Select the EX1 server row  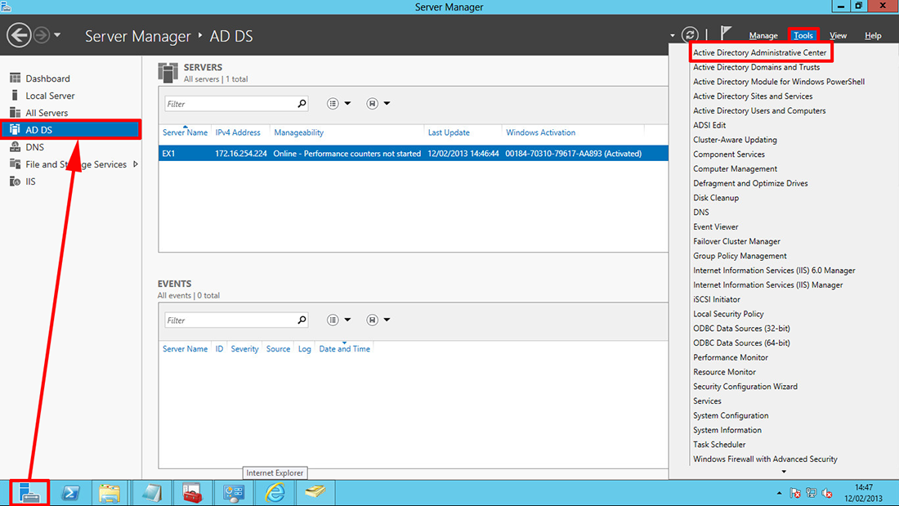pos(414,153)
